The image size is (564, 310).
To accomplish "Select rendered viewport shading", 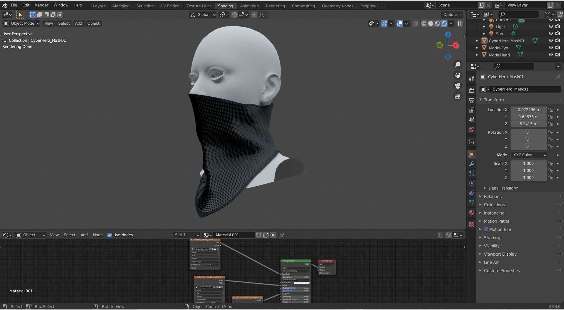I will (444, 24).
